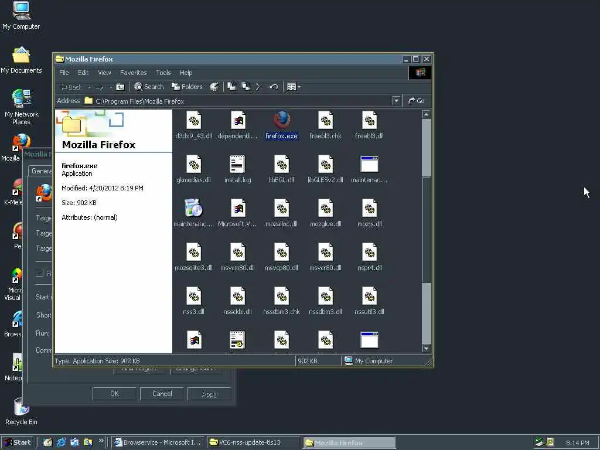This screenshot has width=600, height=450.
Task: Select the nssdbm3.chk file
Action: (x=281, y=302)
